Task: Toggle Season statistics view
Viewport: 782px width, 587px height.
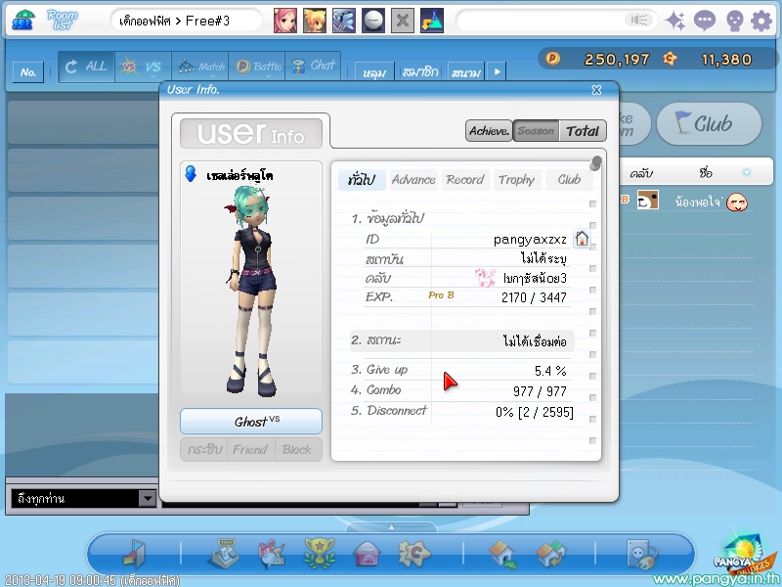Action: tap(536, 131)
